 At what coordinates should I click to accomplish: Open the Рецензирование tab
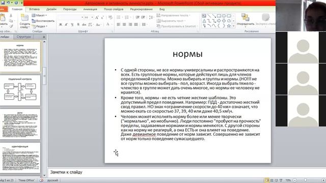click(x=141, y=9)
